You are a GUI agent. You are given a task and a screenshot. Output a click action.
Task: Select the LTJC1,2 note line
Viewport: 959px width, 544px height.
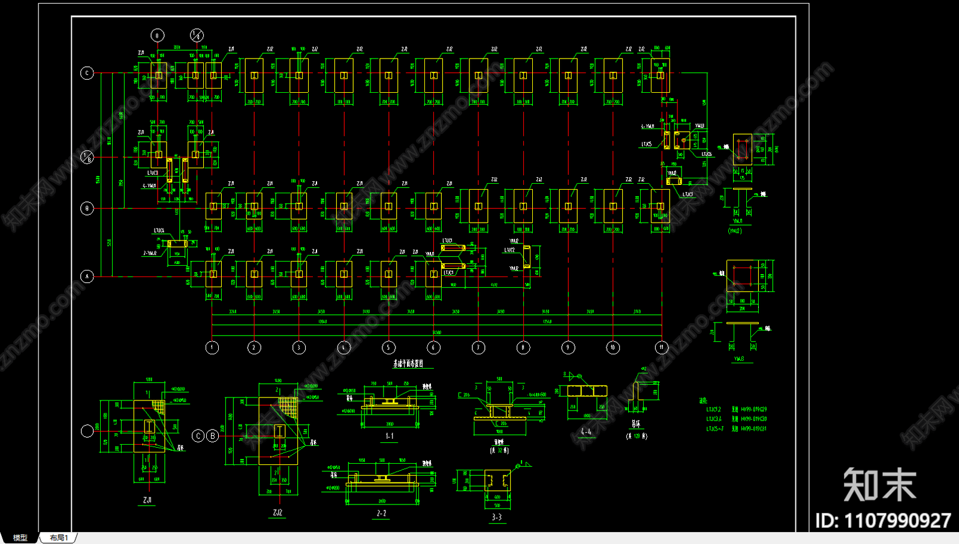coord(737,410)
